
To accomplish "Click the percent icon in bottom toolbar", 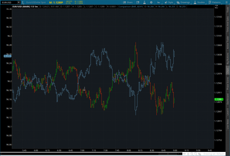I will tap(199, 154).
